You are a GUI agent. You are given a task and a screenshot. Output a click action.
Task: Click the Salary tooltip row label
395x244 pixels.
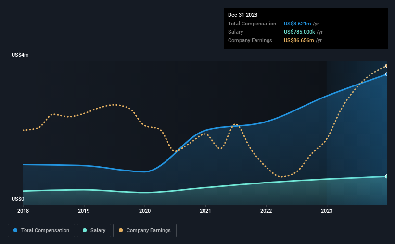(236, 32)
